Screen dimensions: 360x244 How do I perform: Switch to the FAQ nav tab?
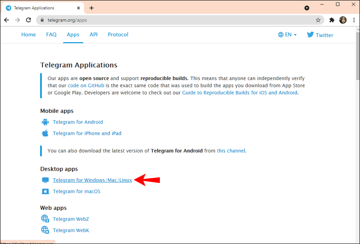coord(51,35)
